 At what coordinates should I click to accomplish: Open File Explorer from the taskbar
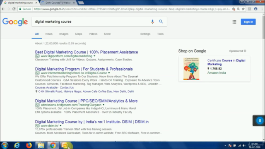pos(41,145)
